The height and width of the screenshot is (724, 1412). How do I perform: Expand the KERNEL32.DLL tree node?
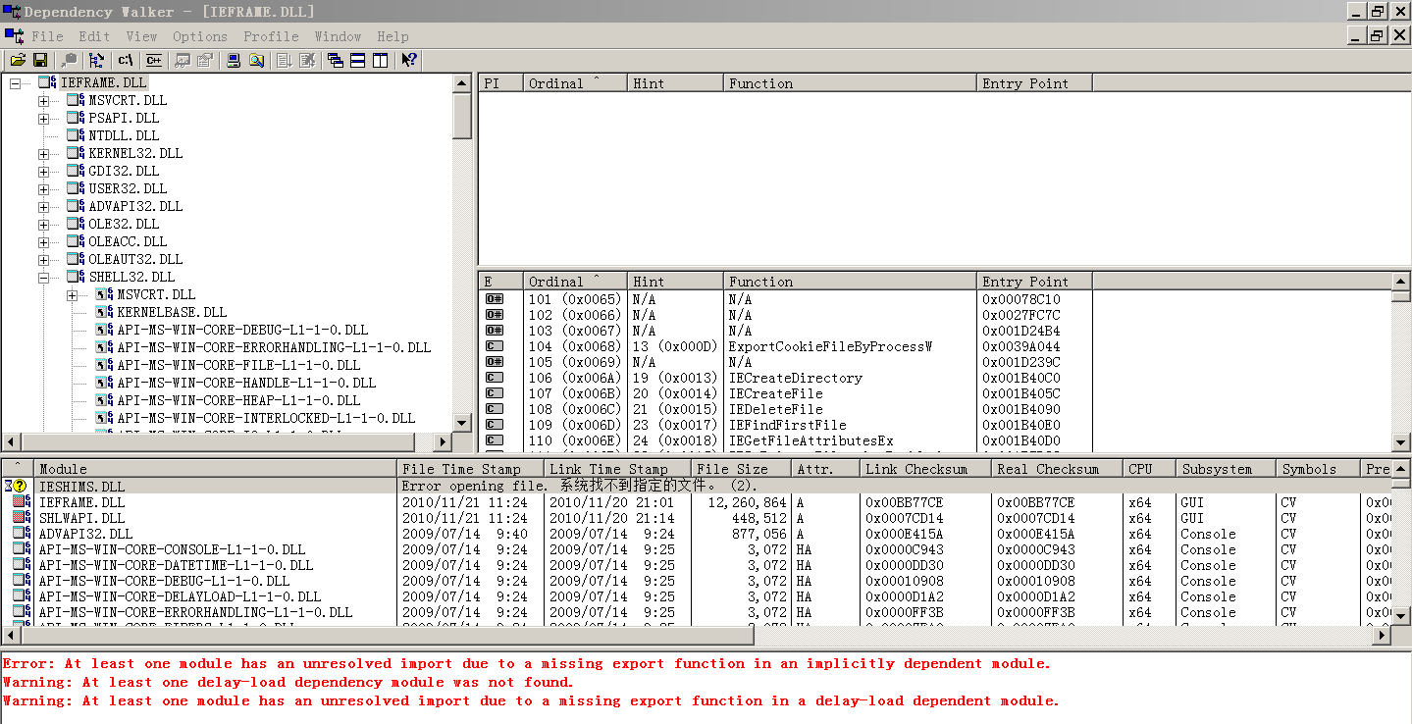[43, 153]
